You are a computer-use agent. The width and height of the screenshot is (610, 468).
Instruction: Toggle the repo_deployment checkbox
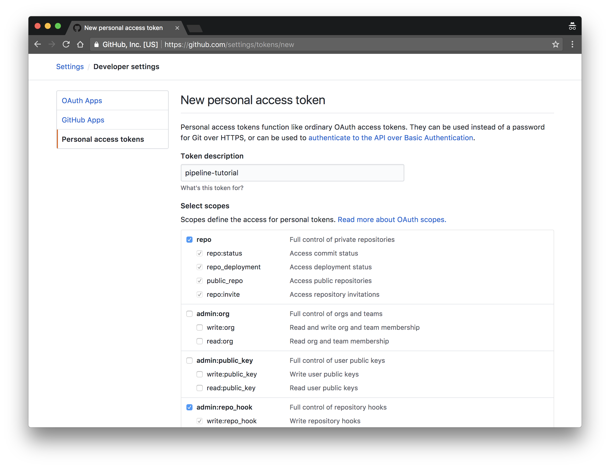pos(200,267)
